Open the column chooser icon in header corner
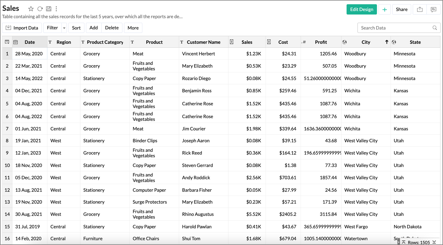443x245 pixels. pyautogui.click(x=7, y=42)
